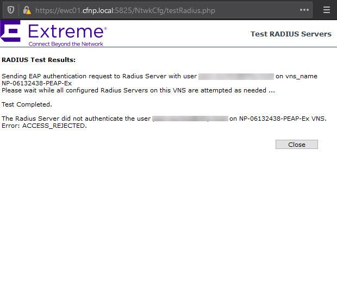Click the tracking protection shield icon
The image size is (337, 292).
click(11, 10)
